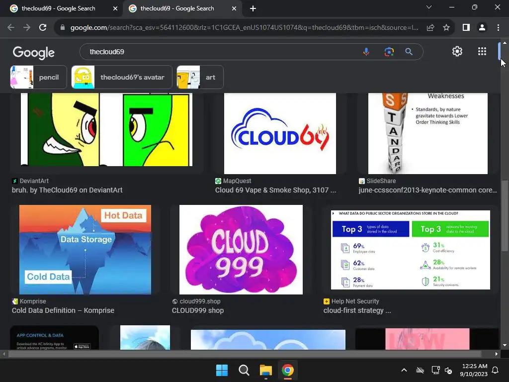
Task: Click the scroll-down arrow
Action: point(504,345)
